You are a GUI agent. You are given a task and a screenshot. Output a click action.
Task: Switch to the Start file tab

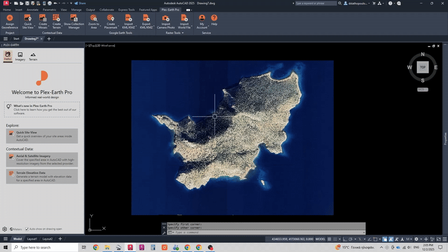pyautogui.click(x=16, y=39)
